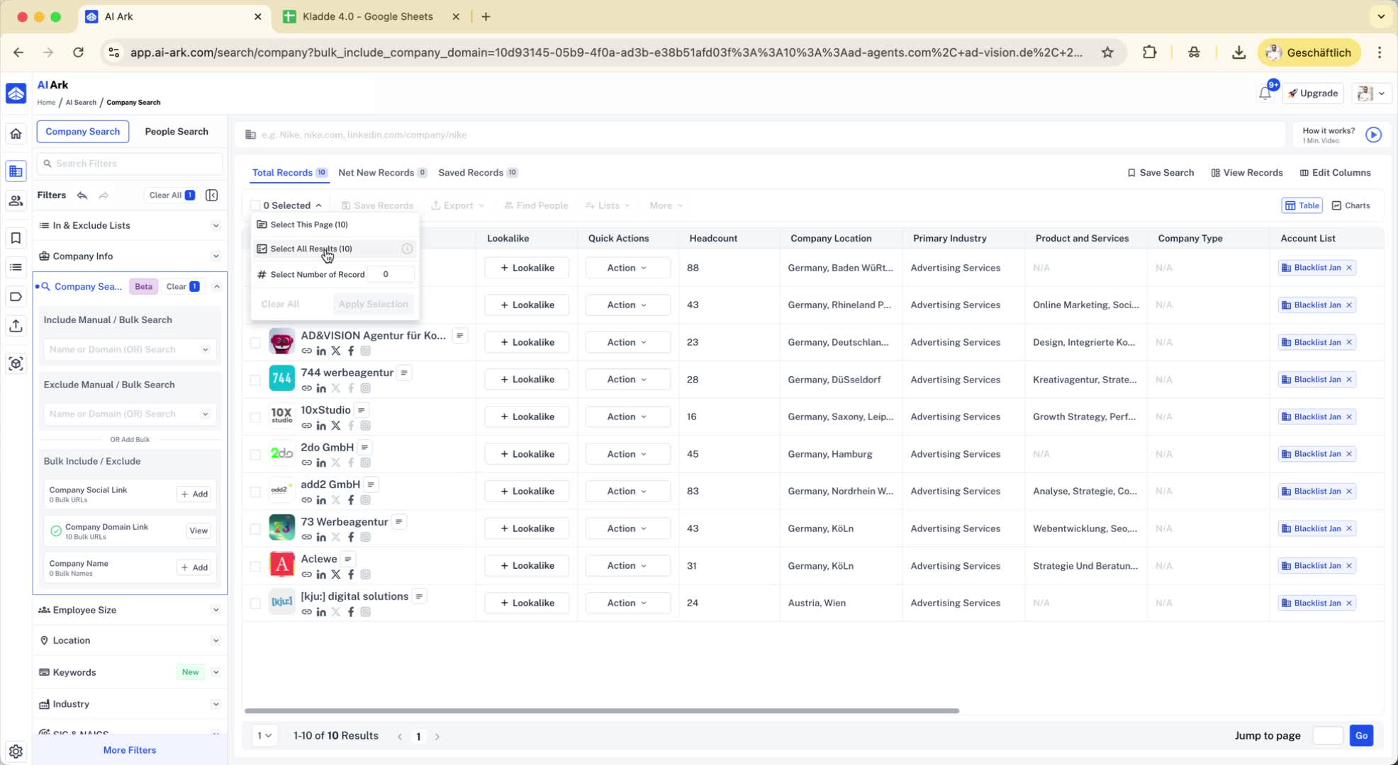Play the How it works video

(1373, 135)
